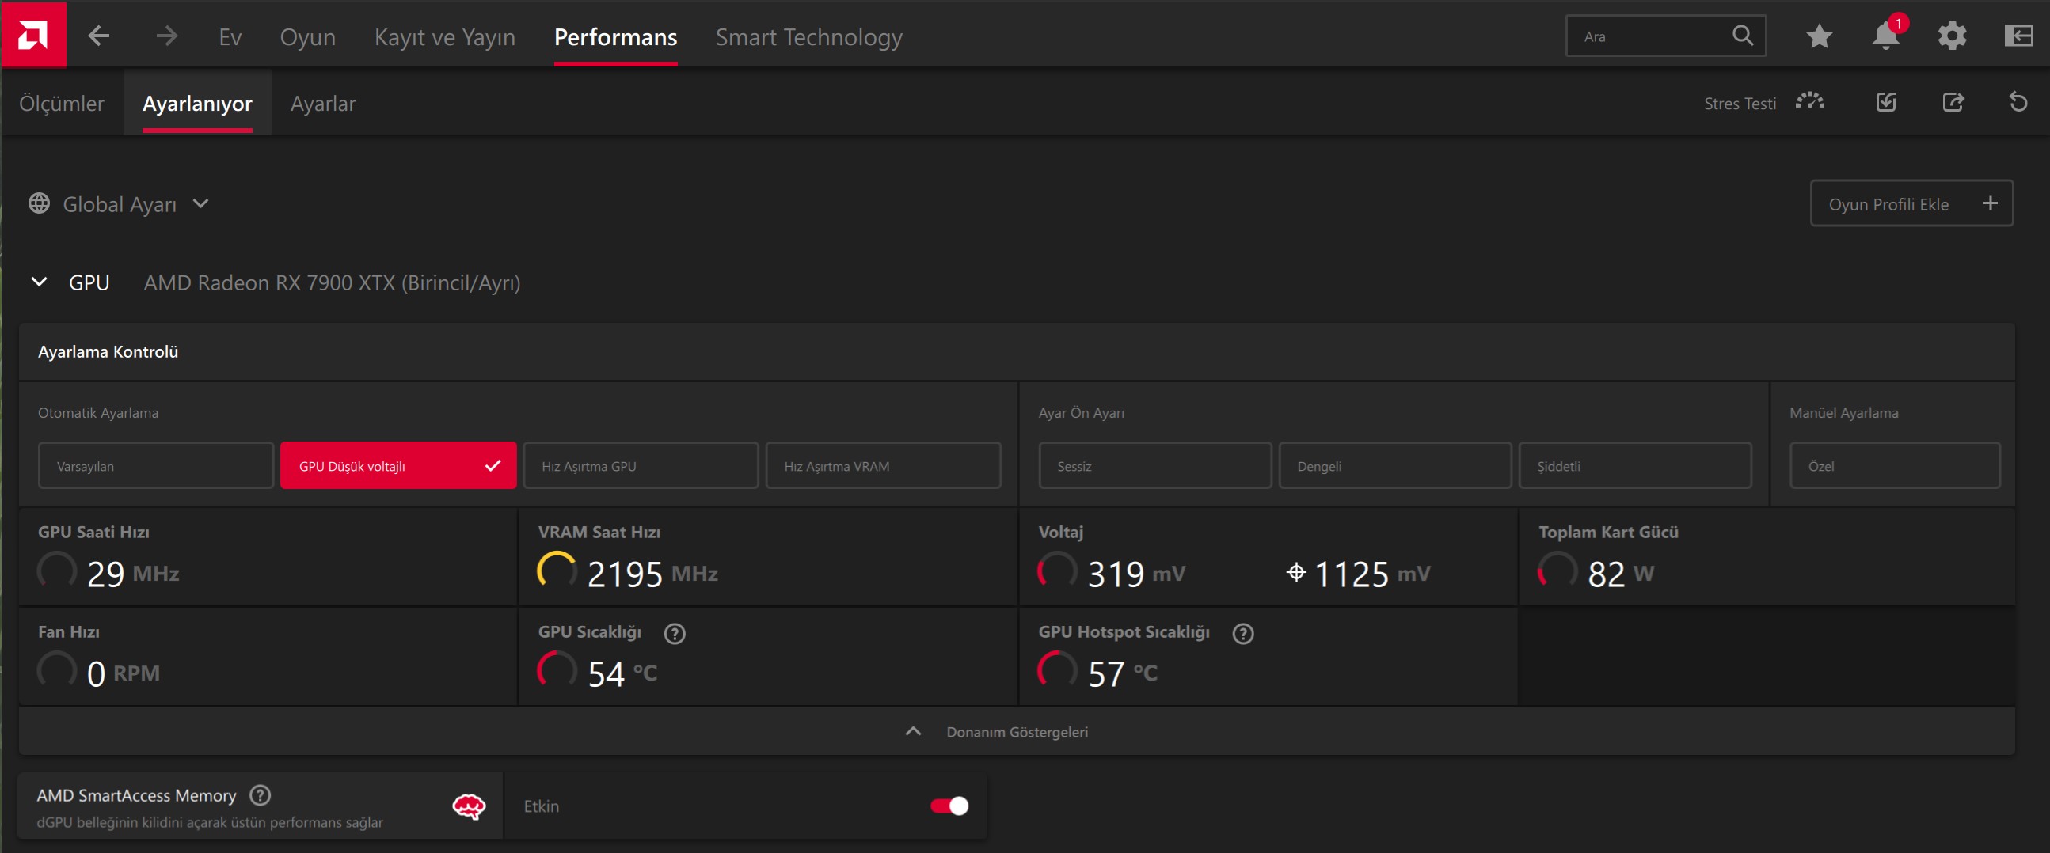Click the Etkin status label
The height and width of the screenshot is (853, 2050).
541,806
